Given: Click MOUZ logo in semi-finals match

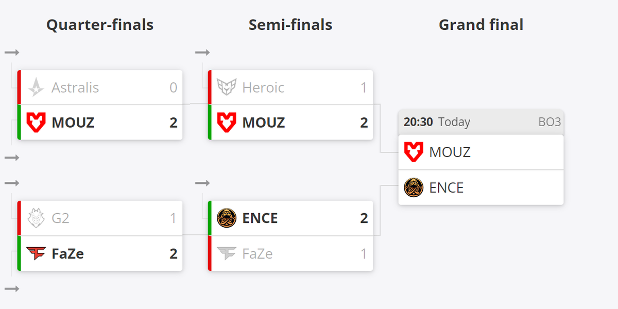Looking at the screenshot, I should [227, 123].
